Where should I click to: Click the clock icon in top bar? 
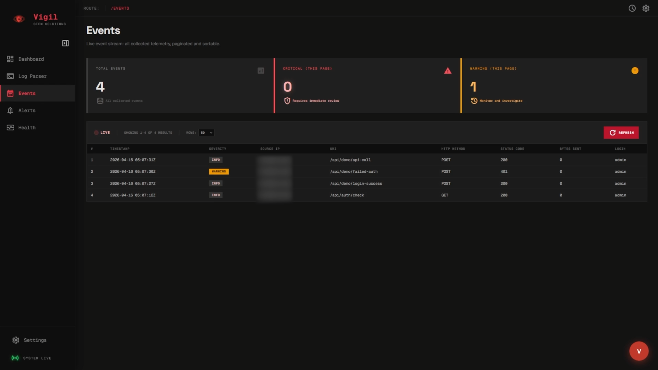(632, 8)
